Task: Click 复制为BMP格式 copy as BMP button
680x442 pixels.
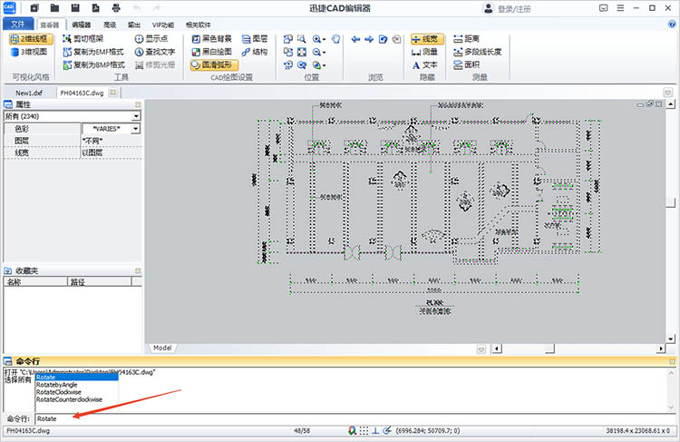Action: point(93,65)
